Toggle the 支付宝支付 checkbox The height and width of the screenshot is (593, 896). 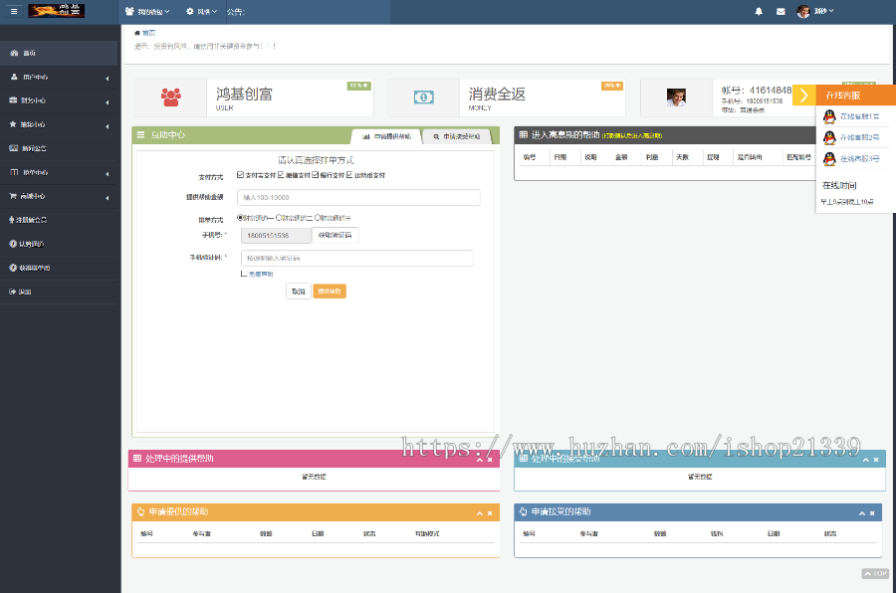(x=240, y=175)
